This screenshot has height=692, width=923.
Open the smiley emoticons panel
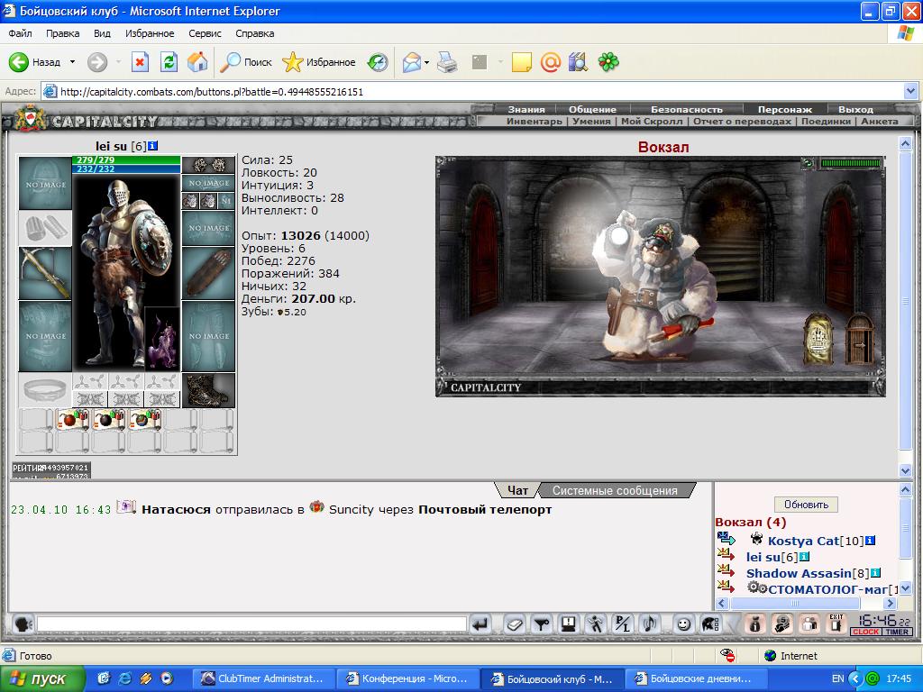683,624
